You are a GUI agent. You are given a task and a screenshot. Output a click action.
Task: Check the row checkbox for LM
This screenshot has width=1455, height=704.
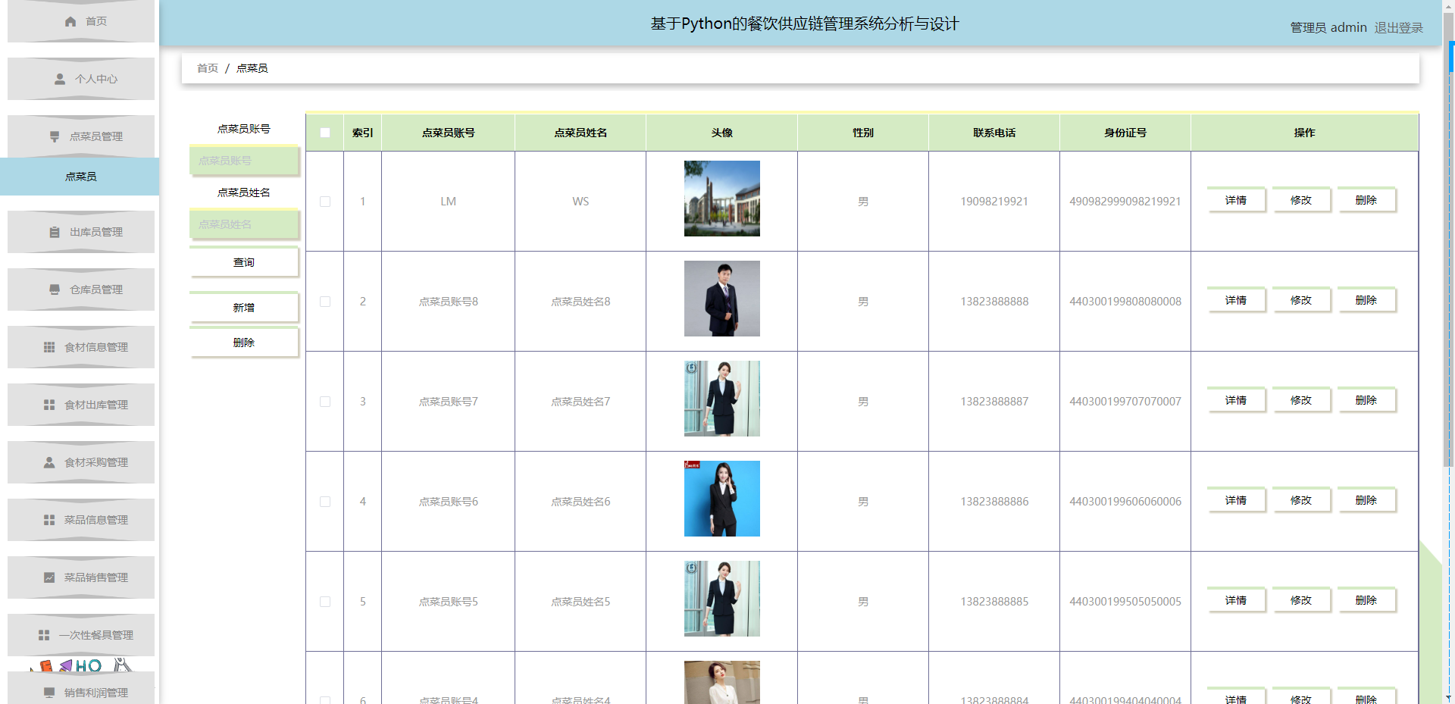pos(325,202)
